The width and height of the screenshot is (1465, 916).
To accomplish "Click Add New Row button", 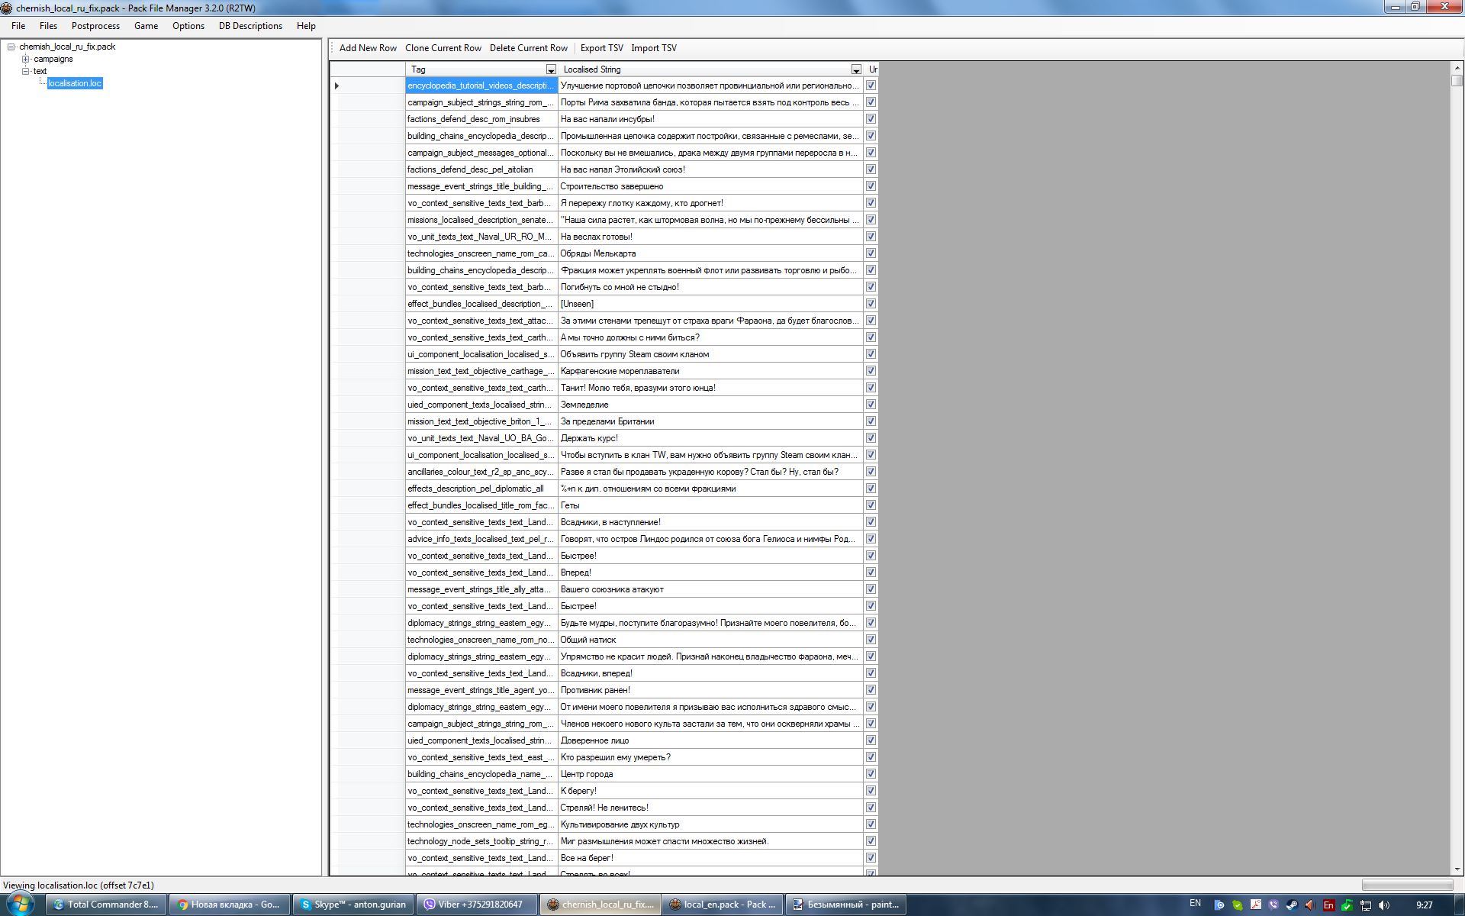I will pos(368,48).
